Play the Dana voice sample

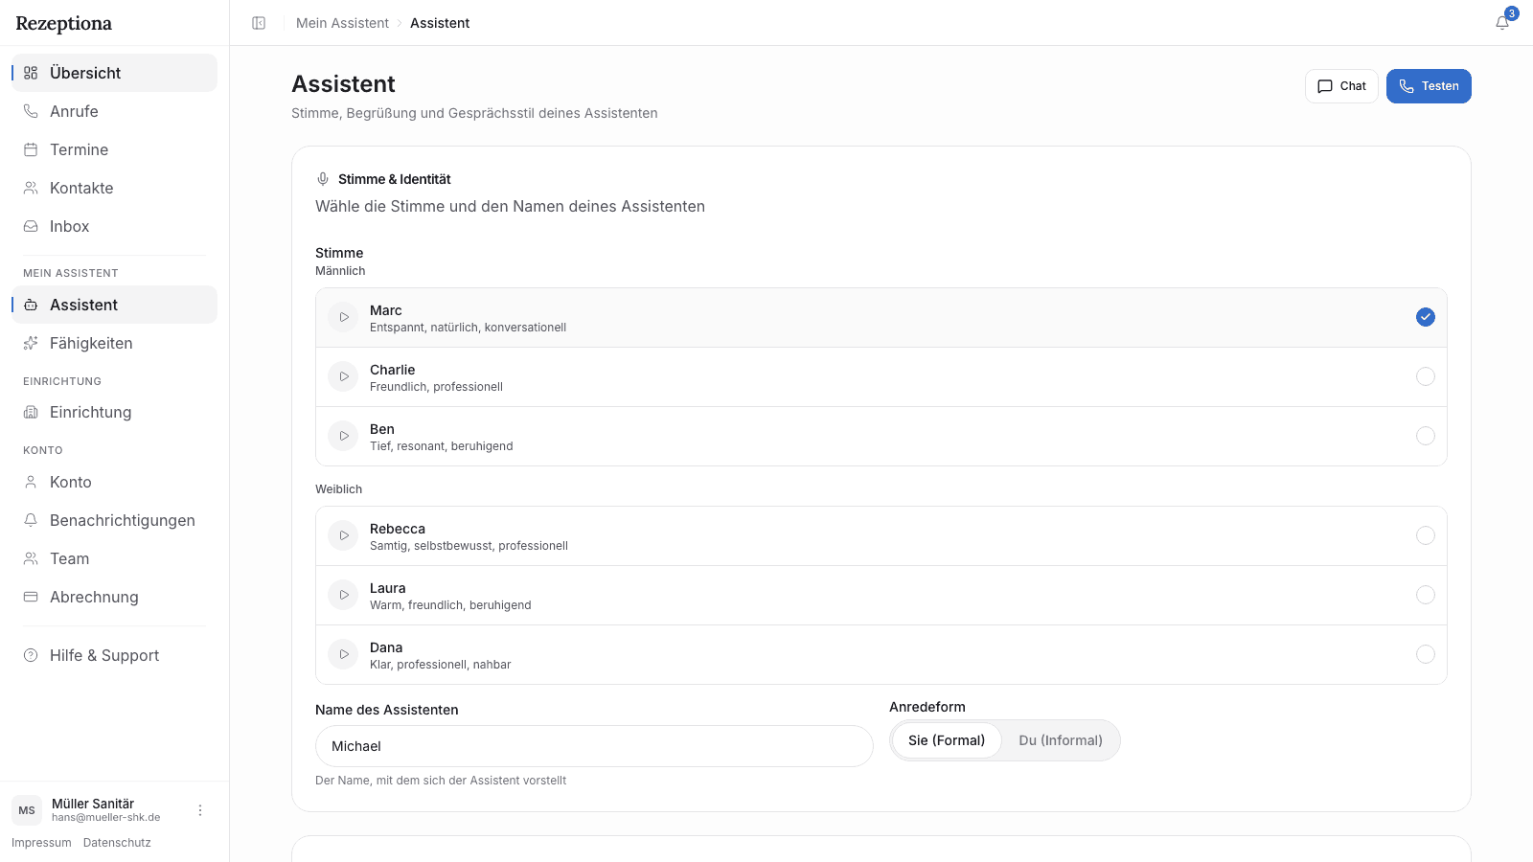click(x=343, y=654)
